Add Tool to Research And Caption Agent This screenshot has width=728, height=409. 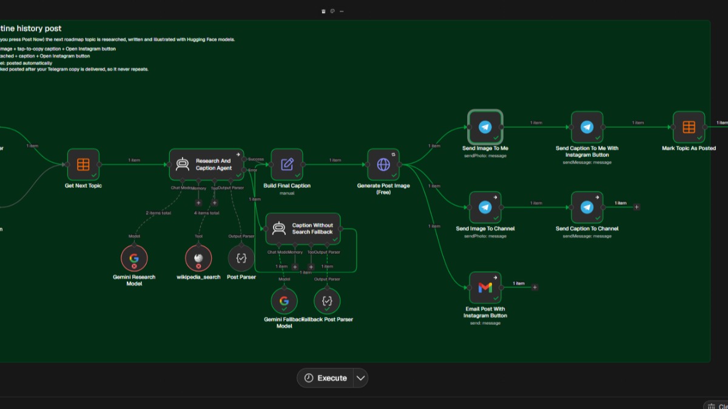[x=214, y=203]
